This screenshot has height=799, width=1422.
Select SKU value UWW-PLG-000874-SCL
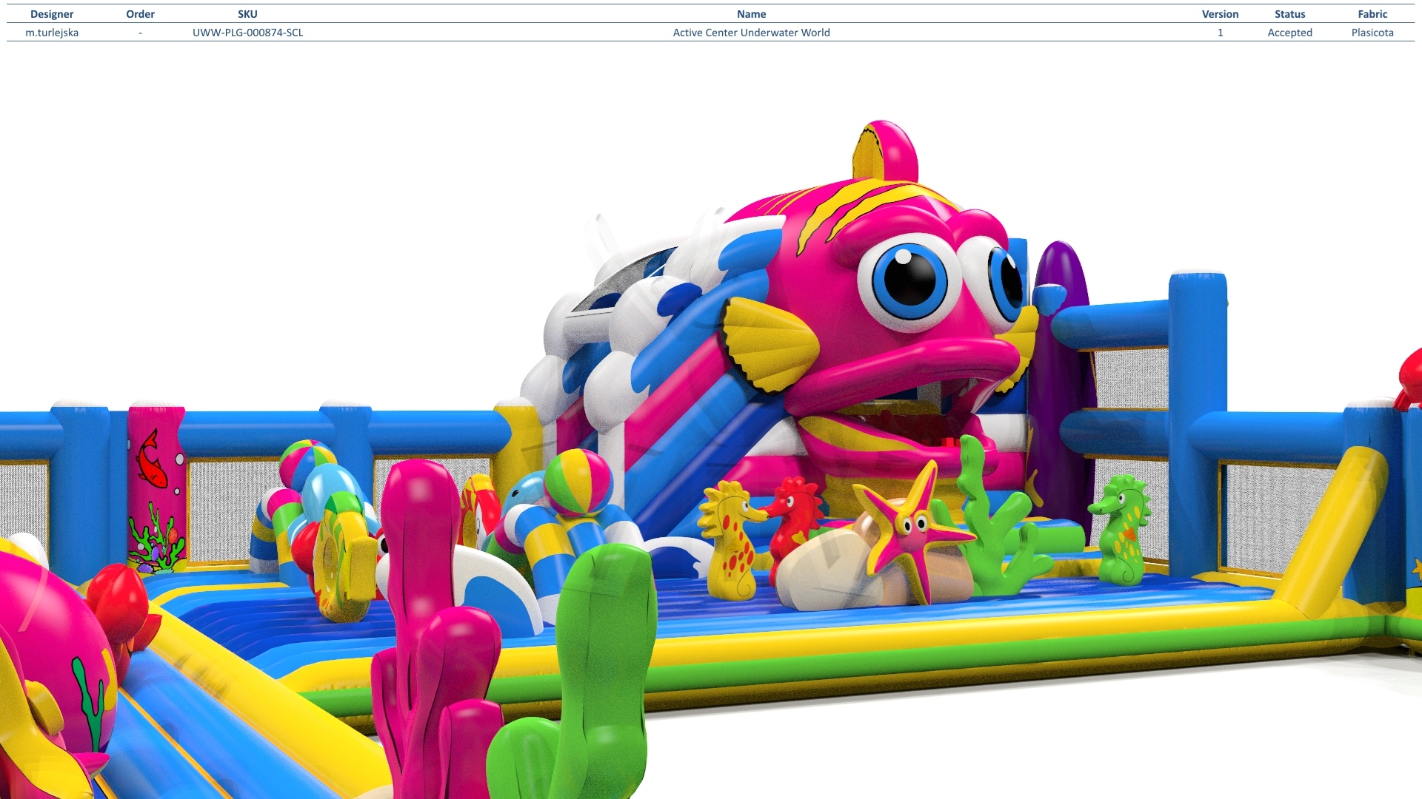tap(247, 33)
